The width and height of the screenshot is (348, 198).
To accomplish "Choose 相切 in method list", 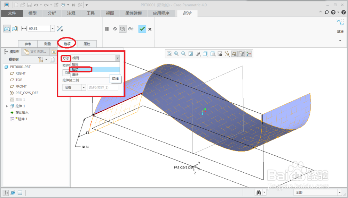I will [x=95, y=69].
